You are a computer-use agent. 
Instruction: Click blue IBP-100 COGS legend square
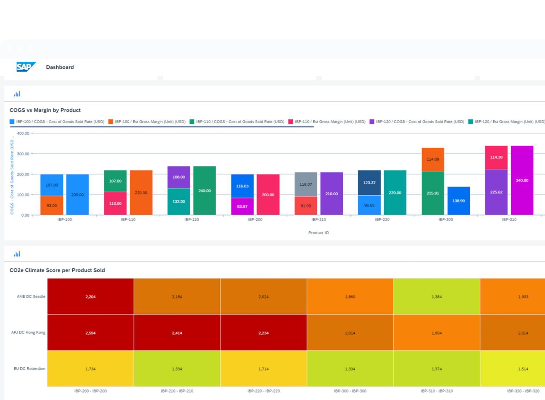click(x=12, y=122)
